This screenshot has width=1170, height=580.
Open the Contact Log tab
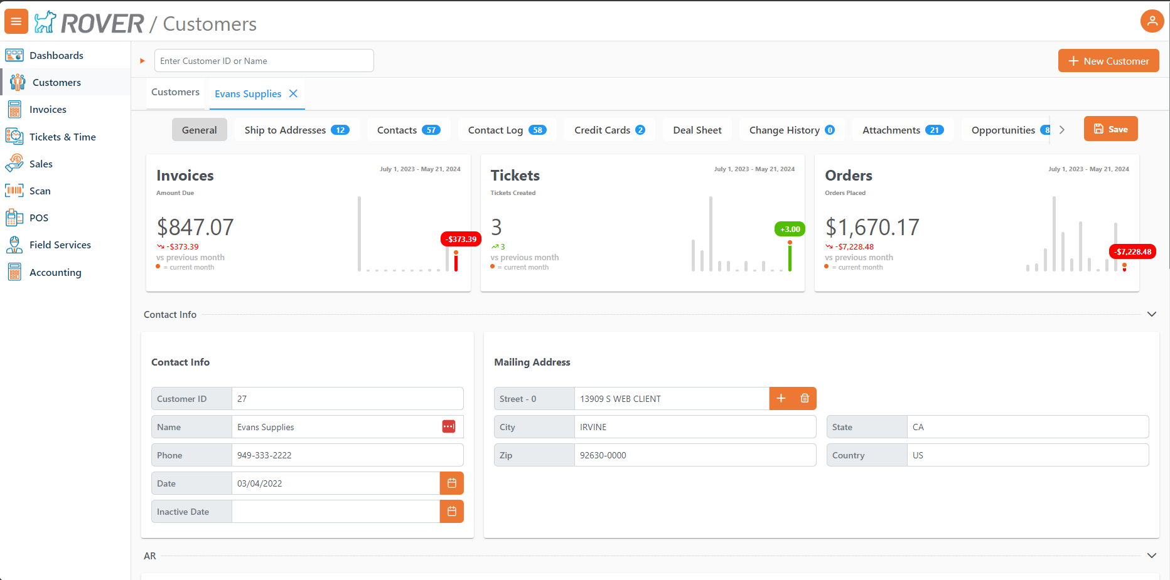coord(507,130)
